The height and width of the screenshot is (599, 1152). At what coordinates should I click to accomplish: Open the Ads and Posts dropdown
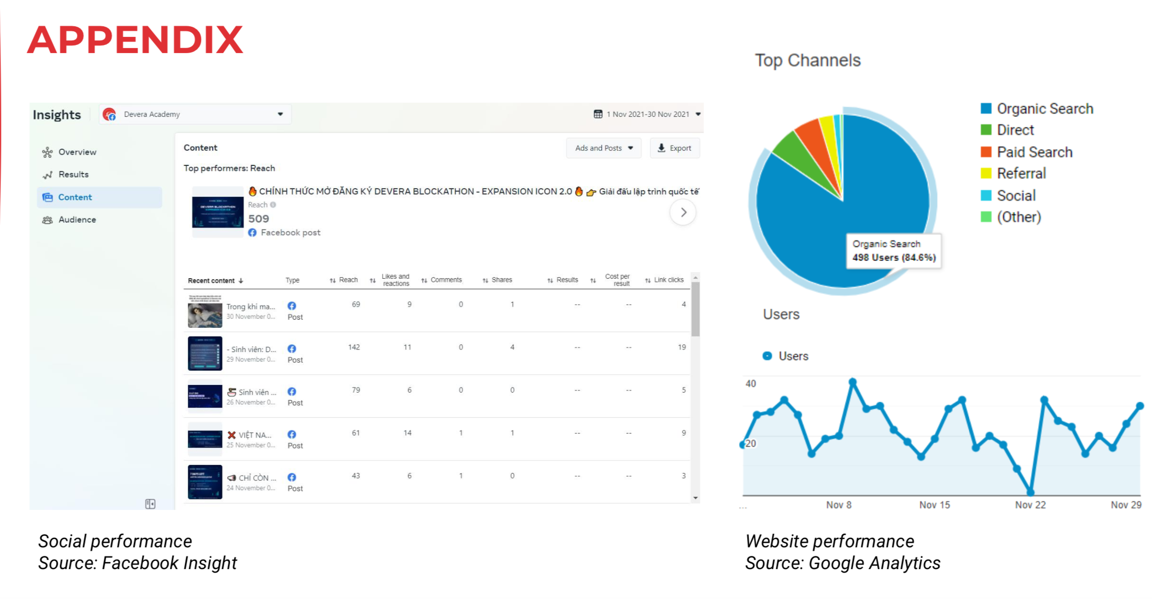click(603, 148)
